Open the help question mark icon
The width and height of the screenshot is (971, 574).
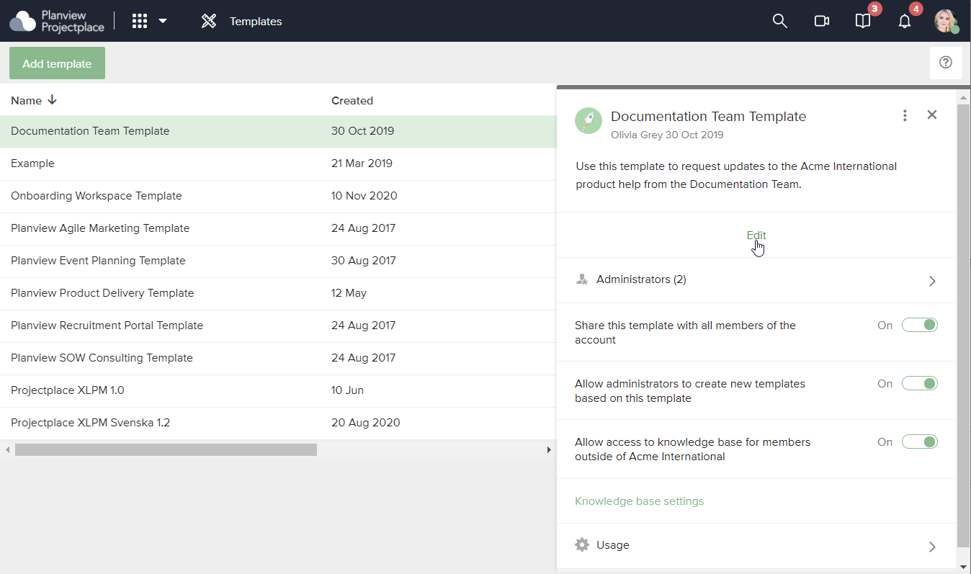point(946,63)
